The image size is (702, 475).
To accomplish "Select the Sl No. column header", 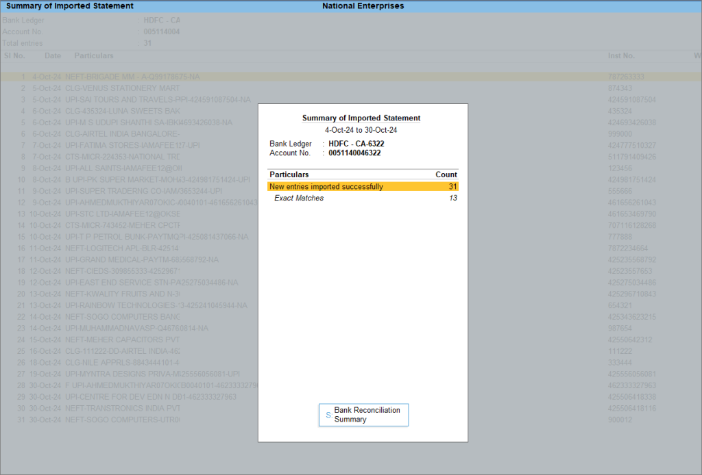I will [14, 55].
